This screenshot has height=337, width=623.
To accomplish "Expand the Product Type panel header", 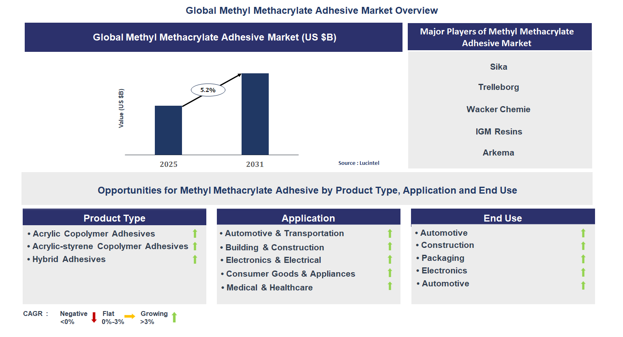I will click(x=115, y=218).
